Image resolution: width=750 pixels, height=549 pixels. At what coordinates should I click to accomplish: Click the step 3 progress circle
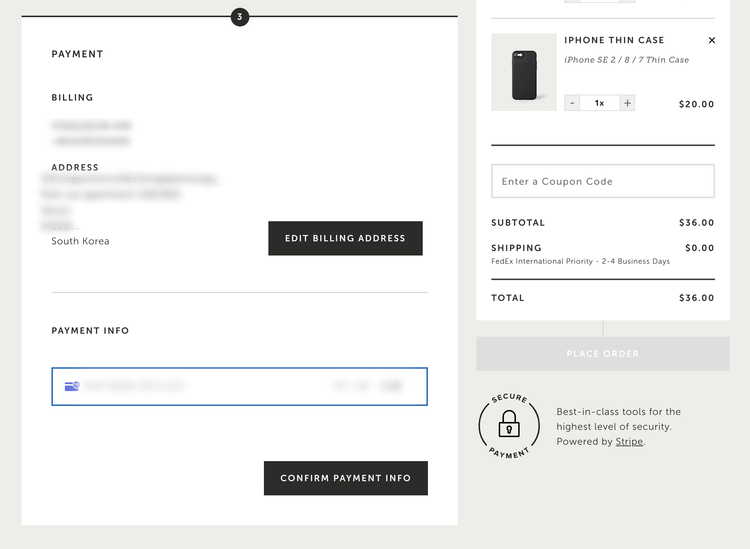[240, 17]
